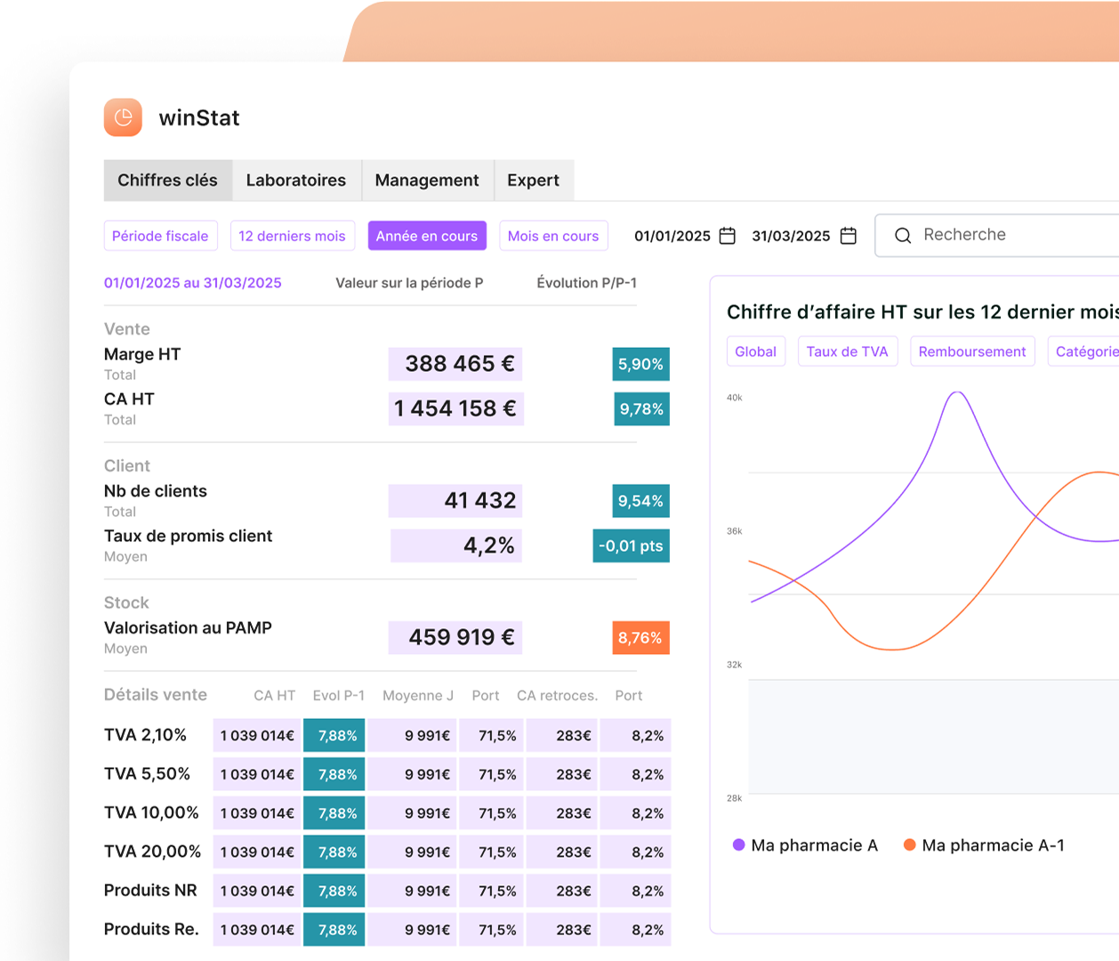Image resolution: width=1119 pixels, height=961 pixels.
Task: Select the Expert tab
Action: click(533, 181)
